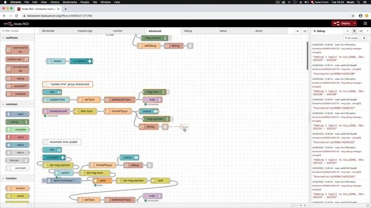Select the link out node in palette
The height and width of the screenshot is (208, 371).
tap(17, 161)
